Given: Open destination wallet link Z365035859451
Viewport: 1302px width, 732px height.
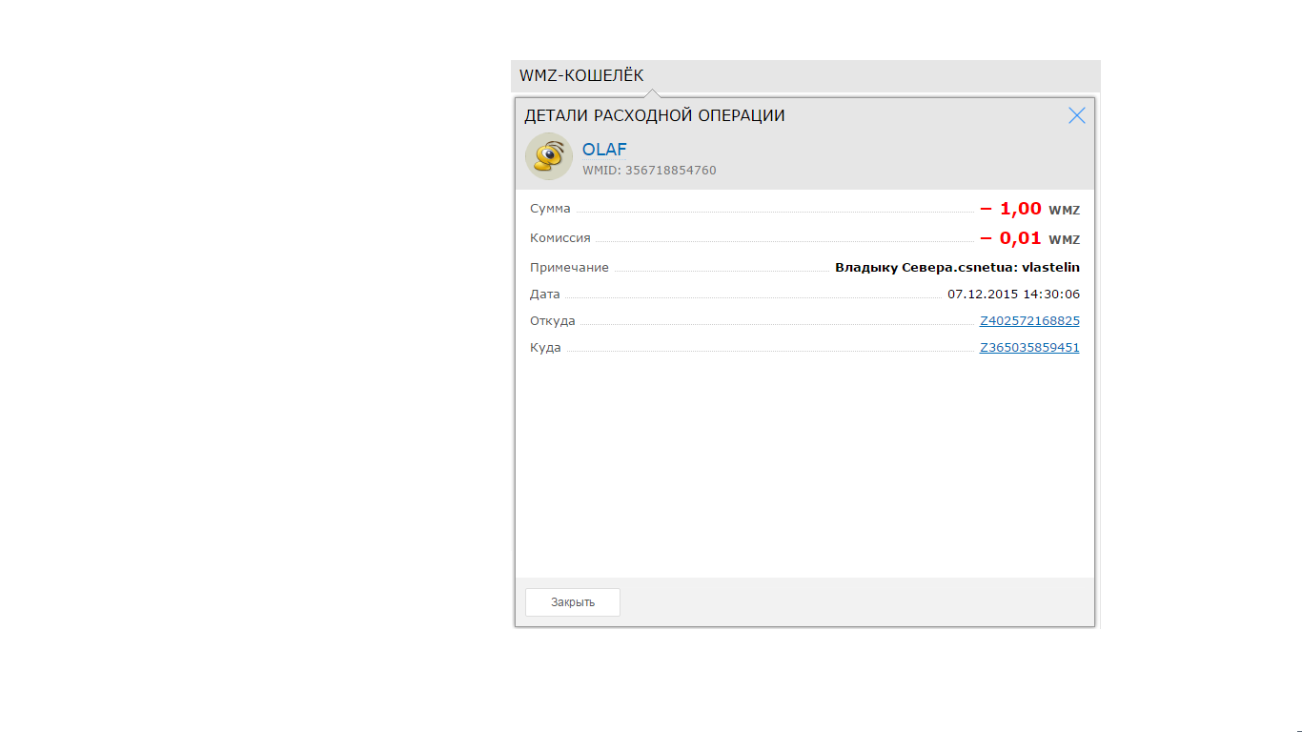Looking at the screenshot, I should coord(1029,348).
